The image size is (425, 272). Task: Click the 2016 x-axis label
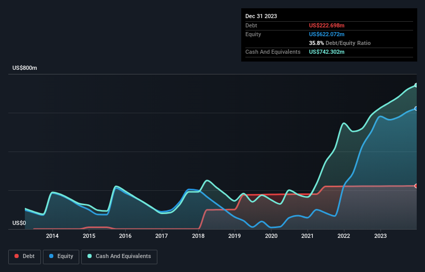[x=125, y=236]
